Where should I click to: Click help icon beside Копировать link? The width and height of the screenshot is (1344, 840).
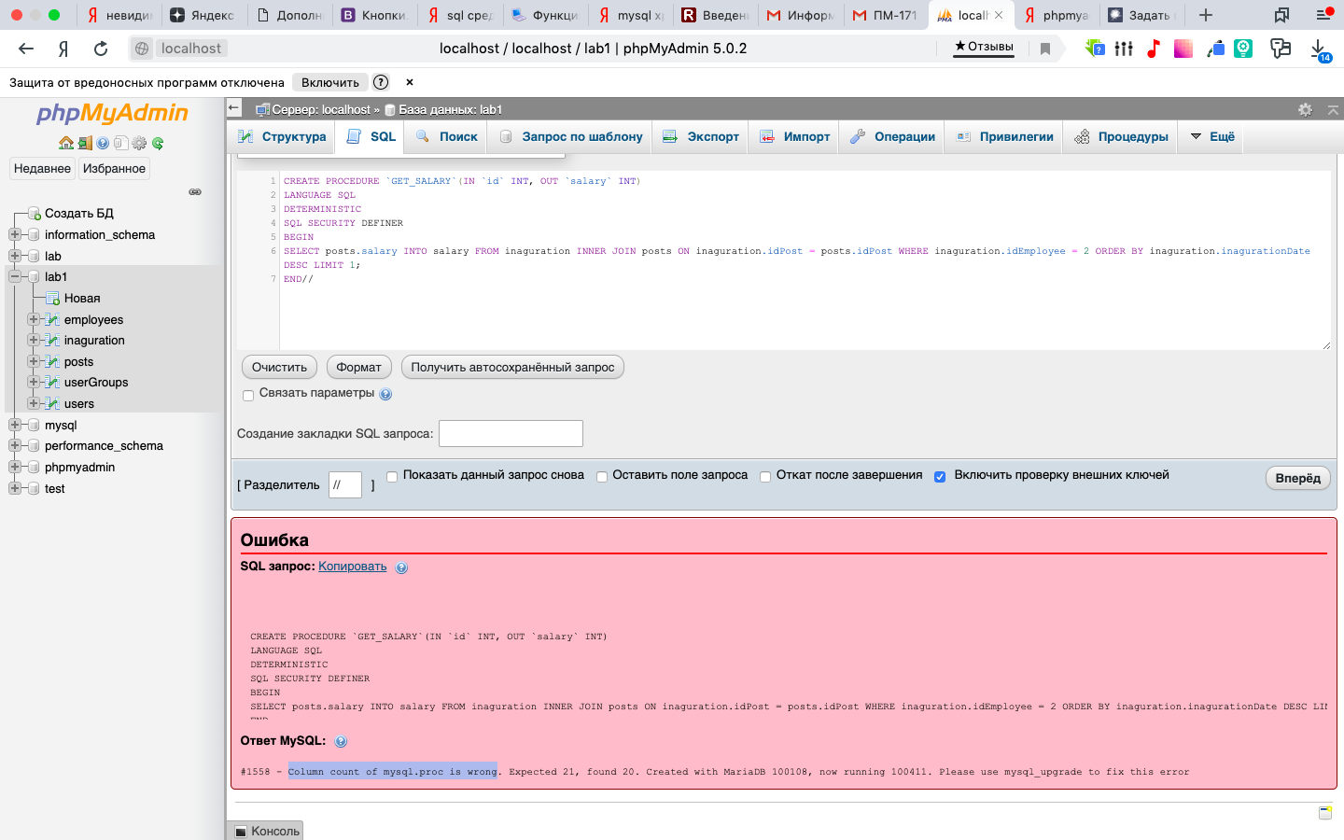tap(401, 567)
